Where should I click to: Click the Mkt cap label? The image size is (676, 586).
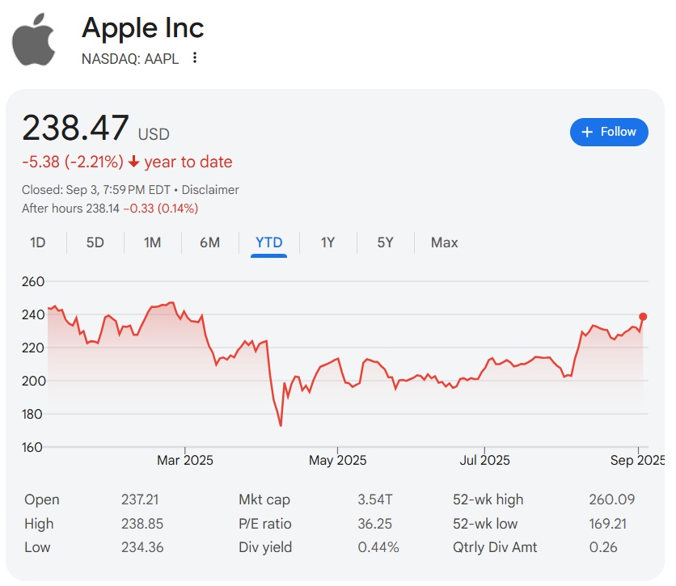click(264, 500)
